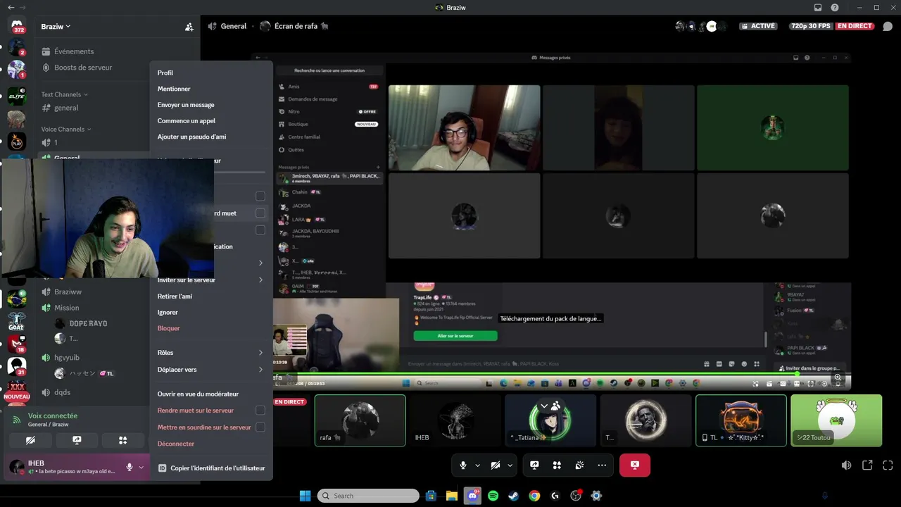Image resolution: width=901 pixels, height=507 pixels.
Task: Open inbox icon in the title bar
Action: (x=818, y=7)
